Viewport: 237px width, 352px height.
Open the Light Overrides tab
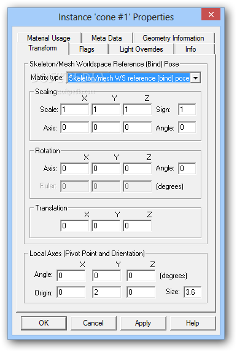click(x=141, y=49)
